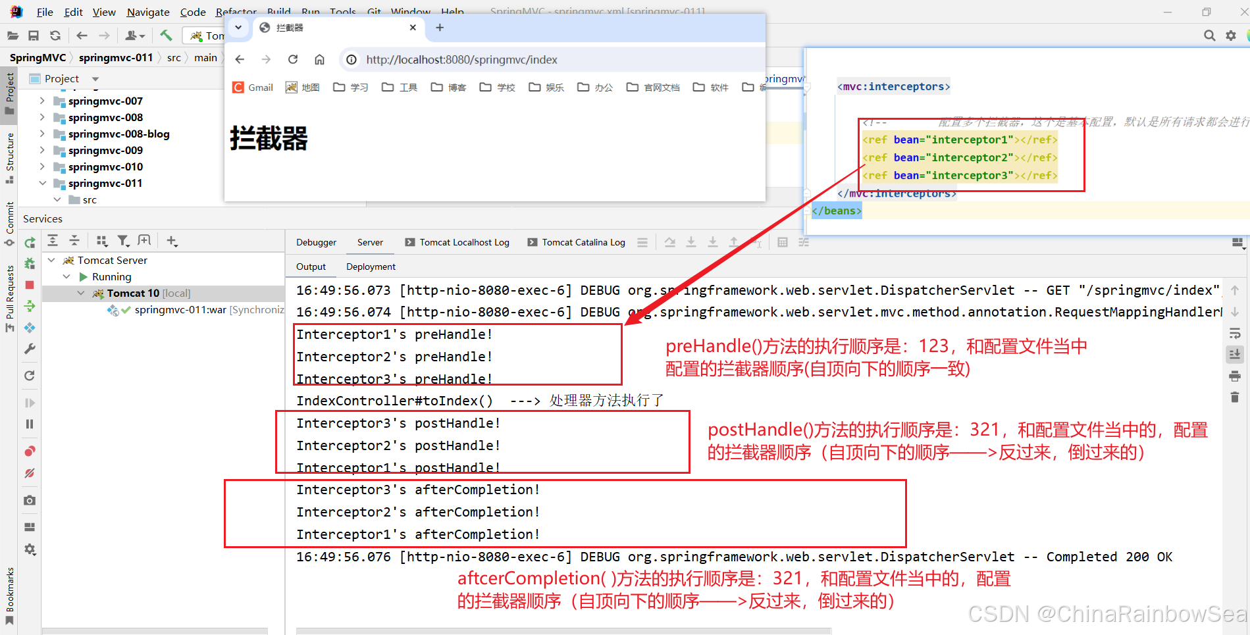
Task: Click the Deploy all blue diamonds icon
Action: [30, 328]
